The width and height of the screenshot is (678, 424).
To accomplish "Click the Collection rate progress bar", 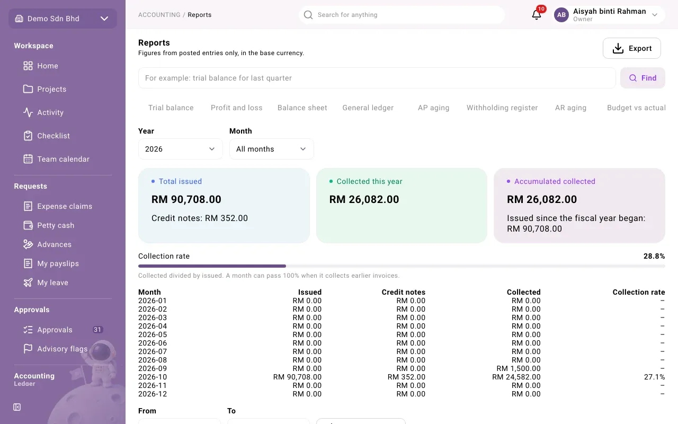I will 402,266.
